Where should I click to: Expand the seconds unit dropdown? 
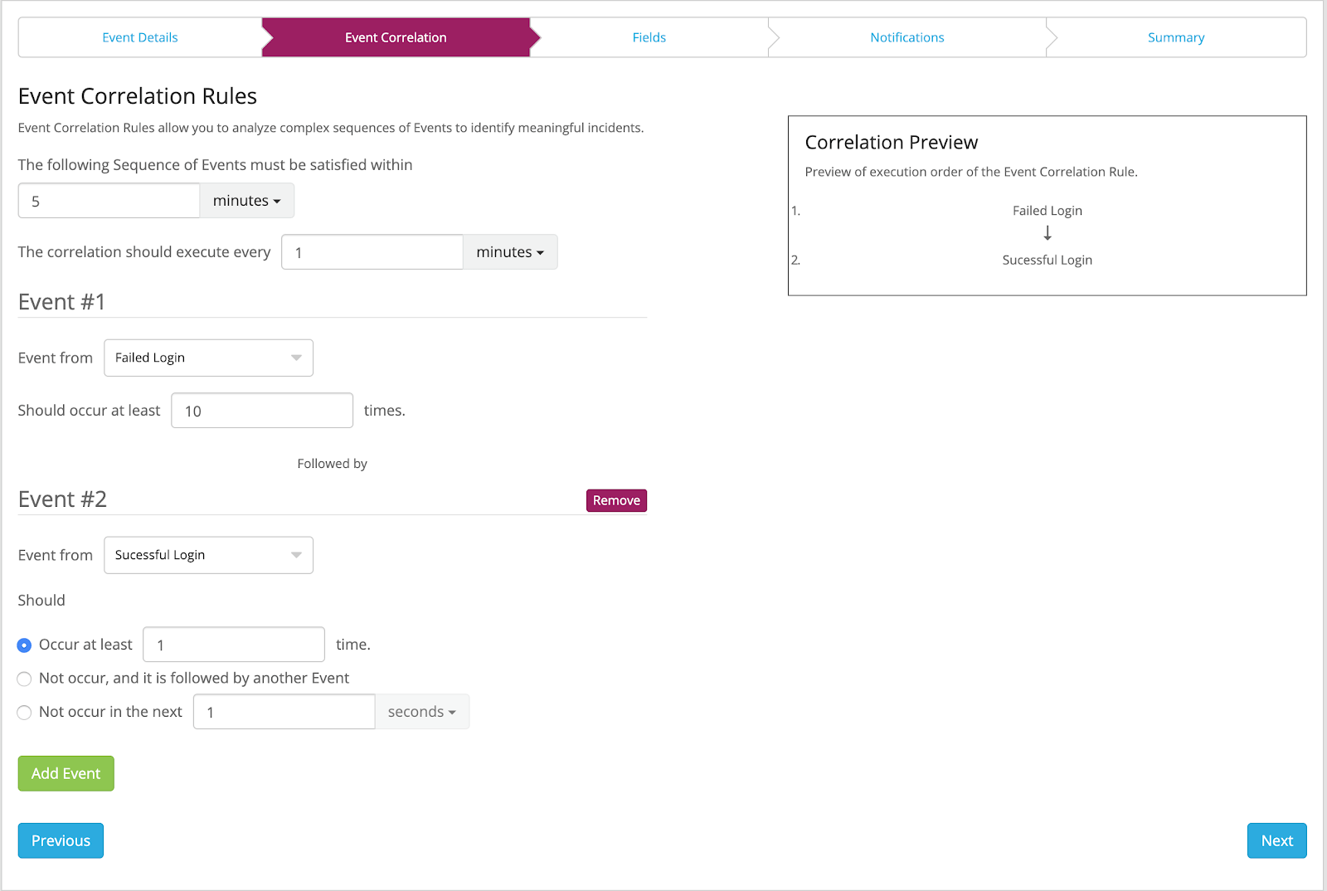(422, 712)
